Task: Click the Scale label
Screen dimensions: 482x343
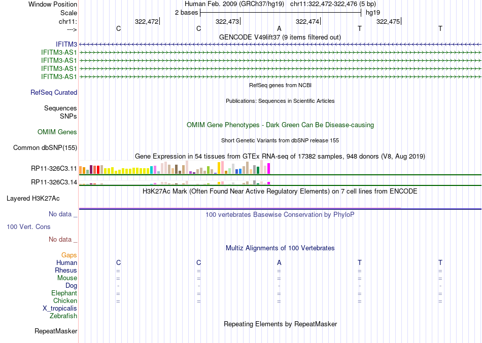Action: [x=68, y=13]
